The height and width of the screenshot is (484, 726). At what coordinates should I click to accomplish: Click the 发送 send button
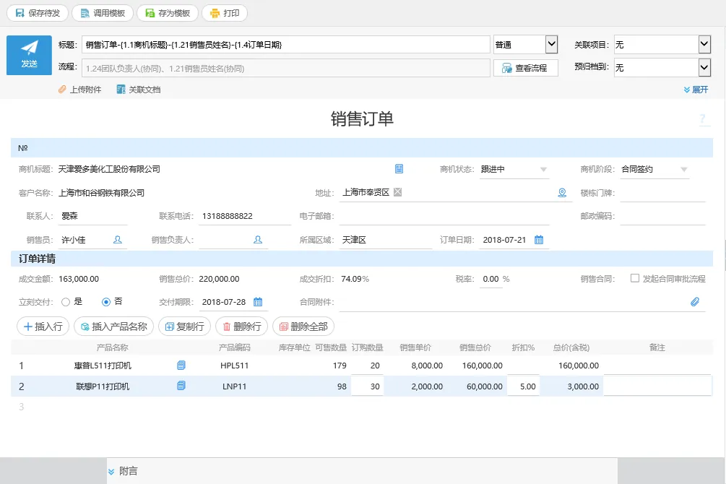point(29,55)
